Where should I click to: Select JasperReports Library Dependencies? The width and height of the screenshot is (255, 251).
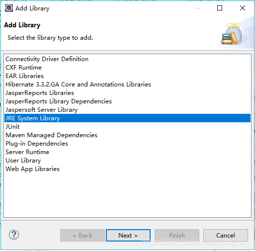[127, 101]
